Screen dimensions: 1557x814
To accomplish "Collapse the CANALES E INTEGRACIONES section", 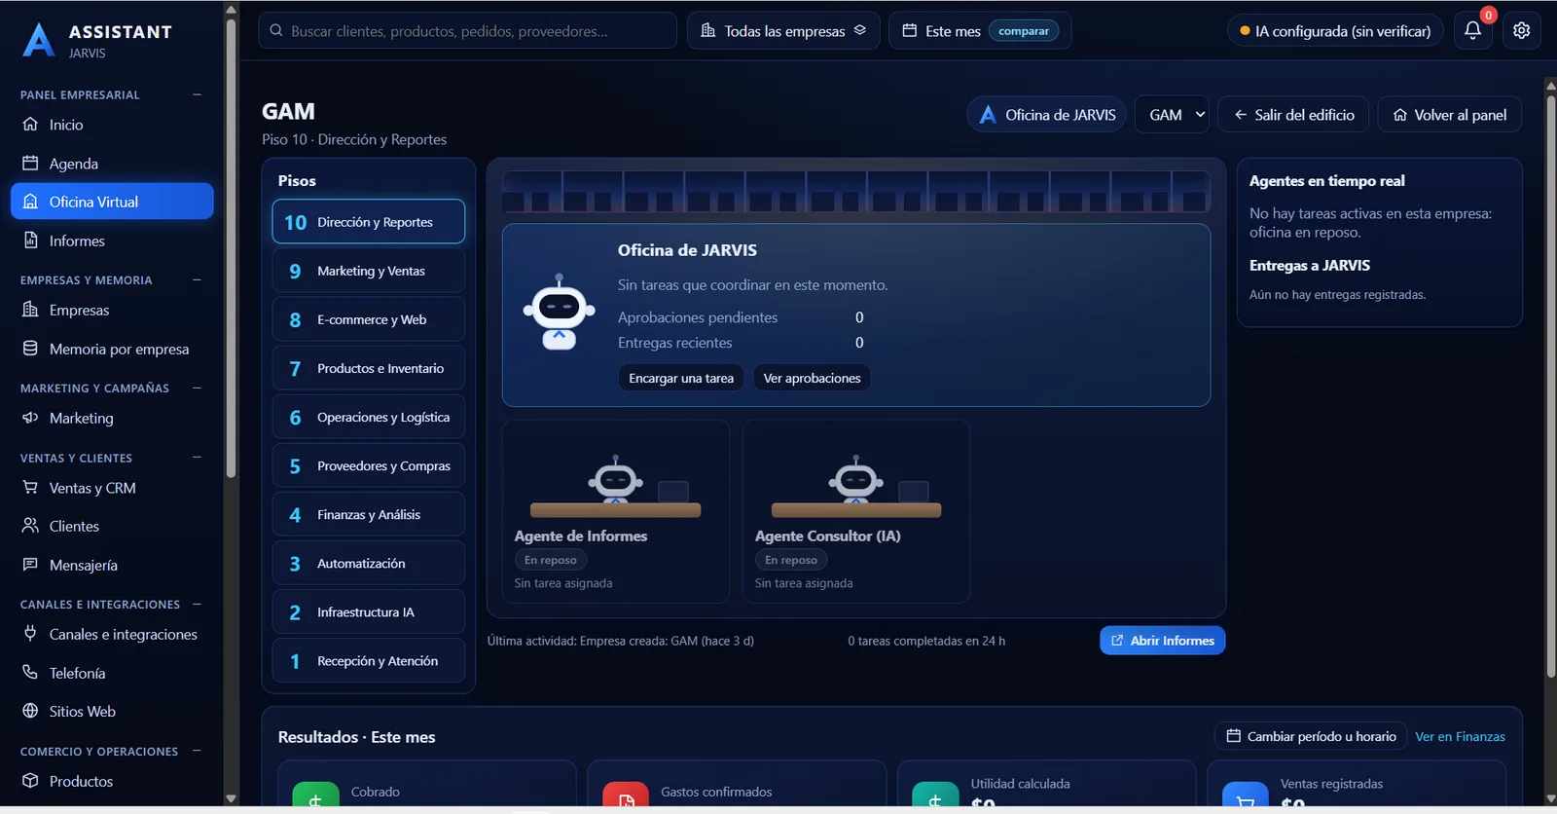I will pyautogui.click(x=197, y=604).
